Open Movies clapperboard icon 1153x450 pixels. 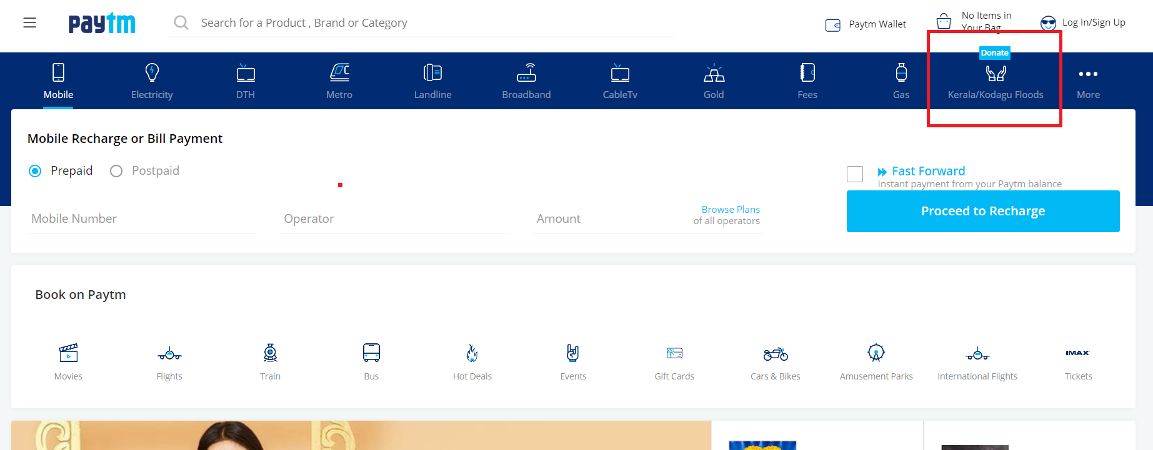pyautogui.click(x=68, y=353)
